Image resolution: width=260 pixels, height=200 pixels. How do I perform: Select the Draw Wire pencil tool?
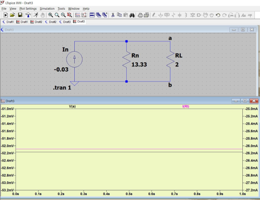pos(154,15)
